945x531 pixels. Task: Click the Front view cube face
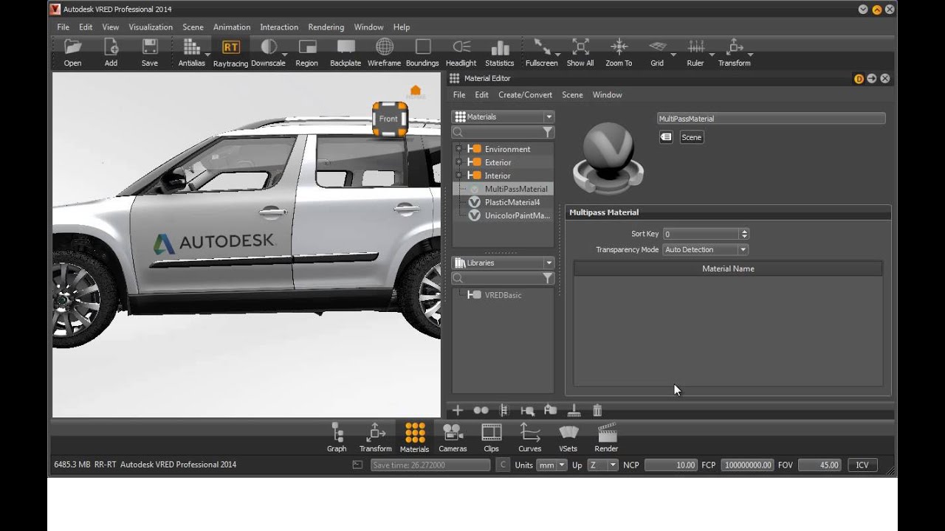(x=389, y=119)
